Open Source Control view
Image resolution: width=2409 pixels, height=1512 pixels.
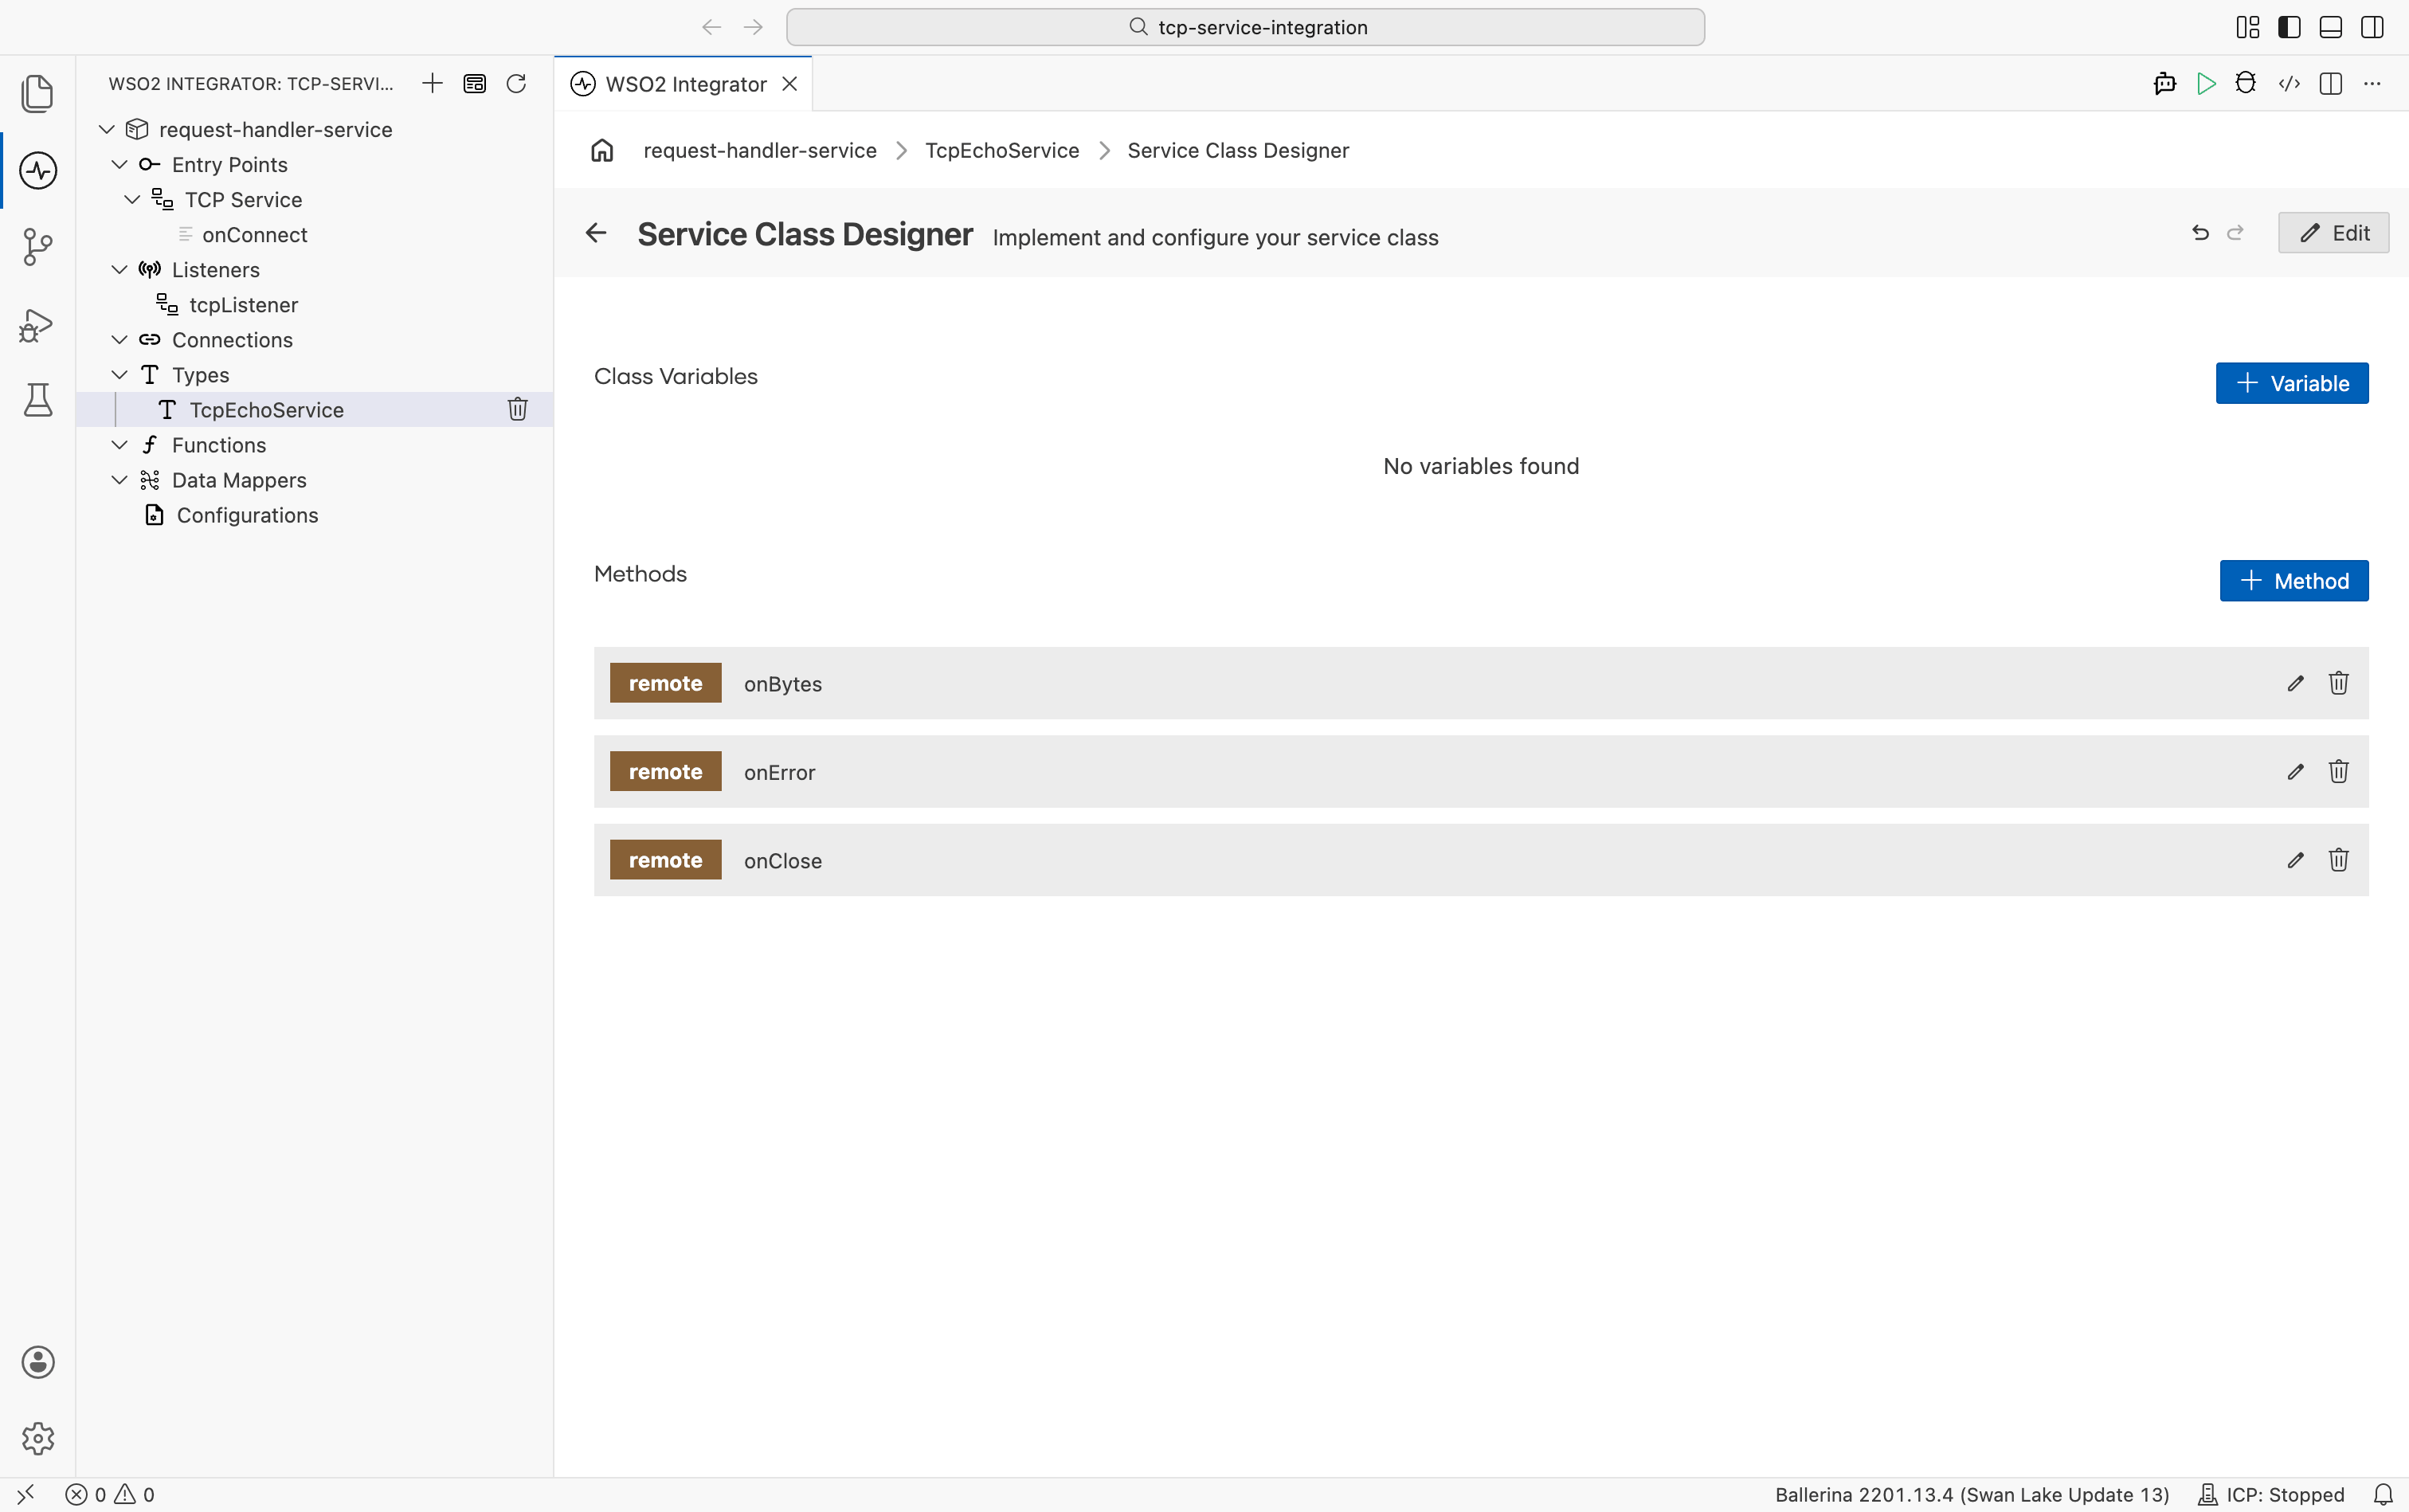[x=38, y=247]
